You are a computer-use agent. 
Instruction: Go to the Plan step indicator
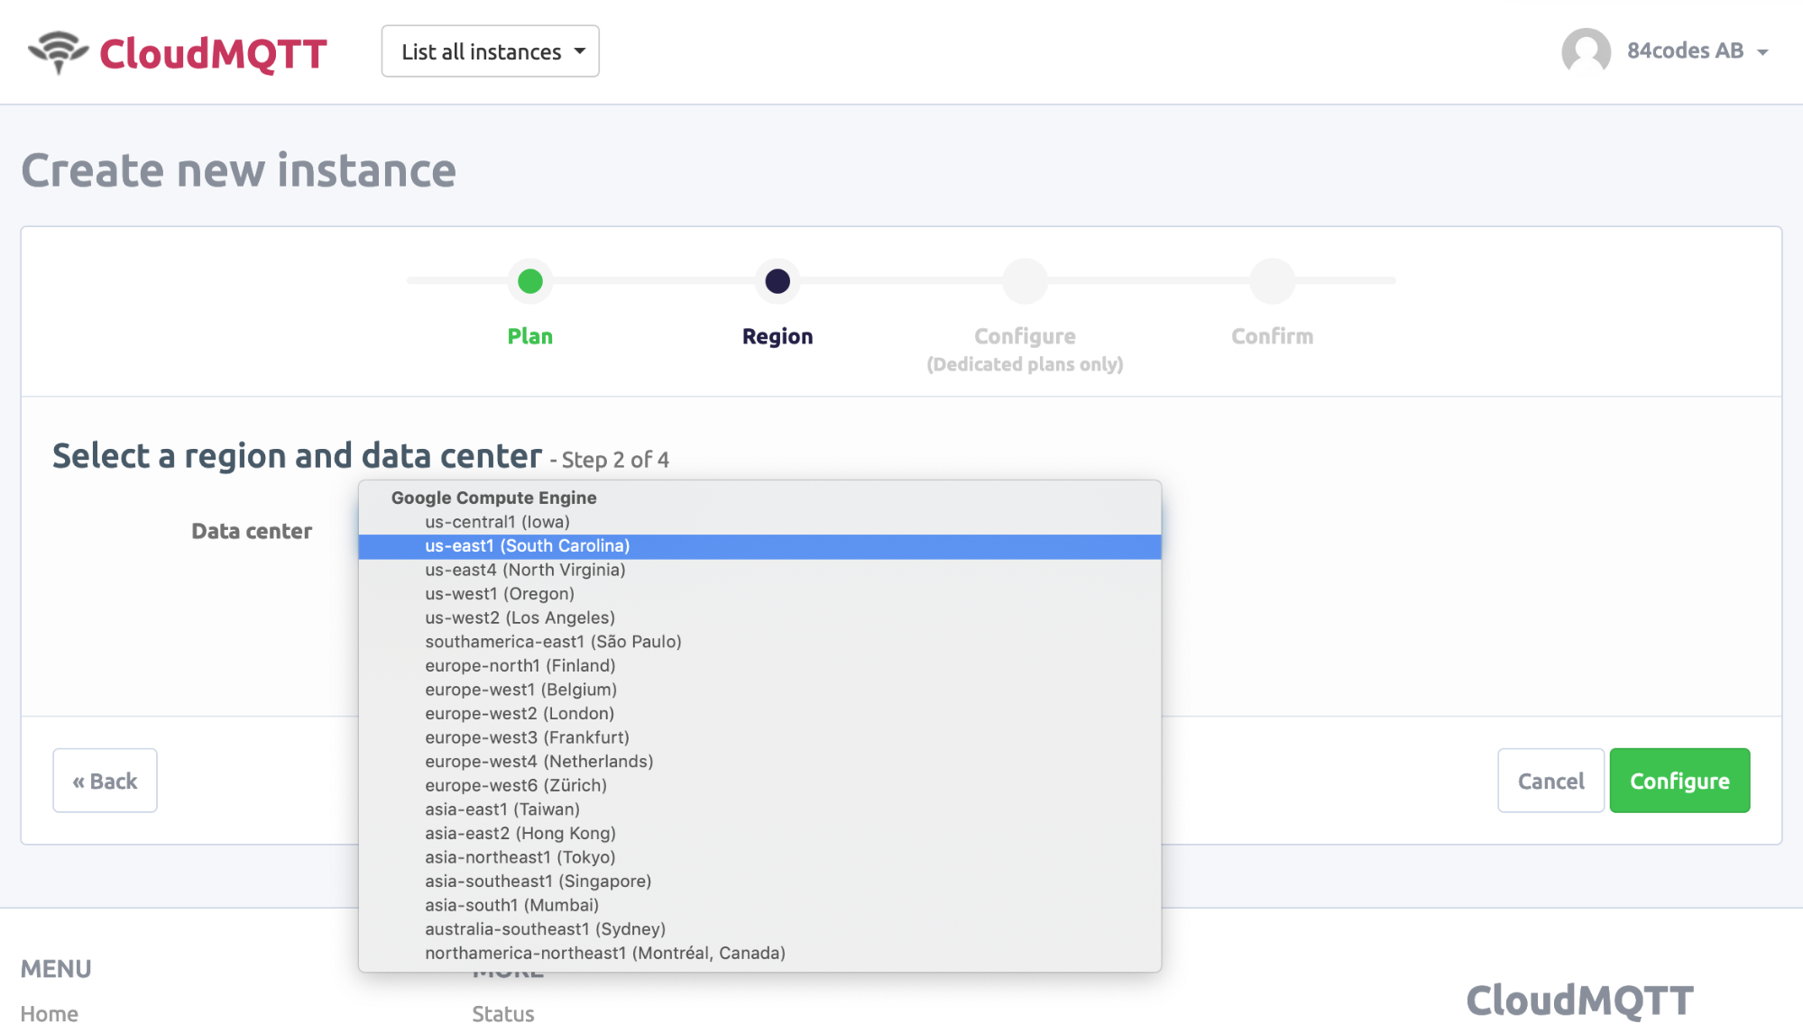click(x=530, y=281)
